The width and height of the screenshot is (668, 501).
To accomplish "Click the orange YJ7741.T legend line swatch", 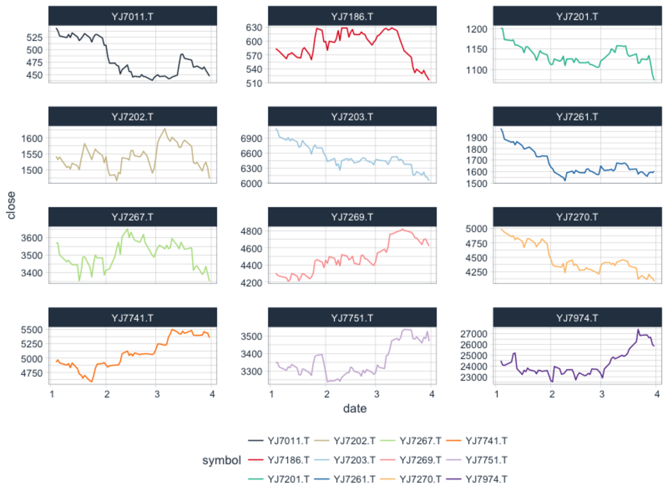I will coord(454,441).
